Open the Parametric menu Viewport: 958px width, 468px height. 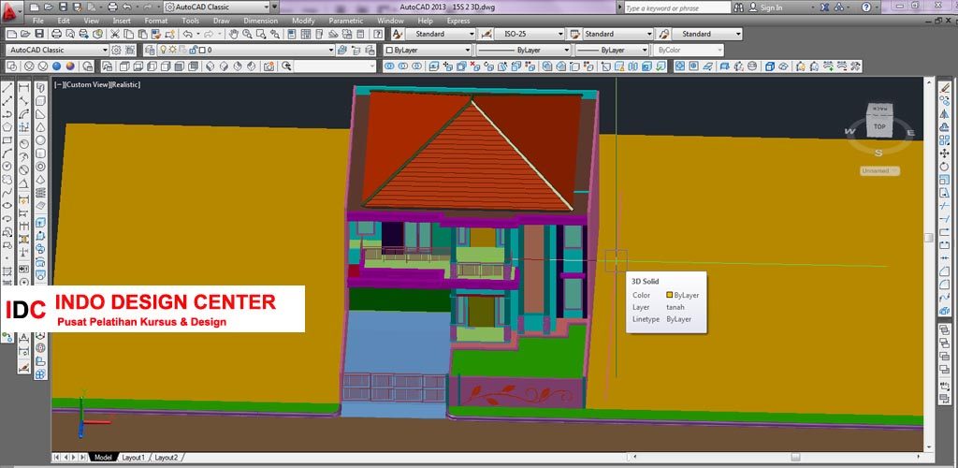[345, 21]
